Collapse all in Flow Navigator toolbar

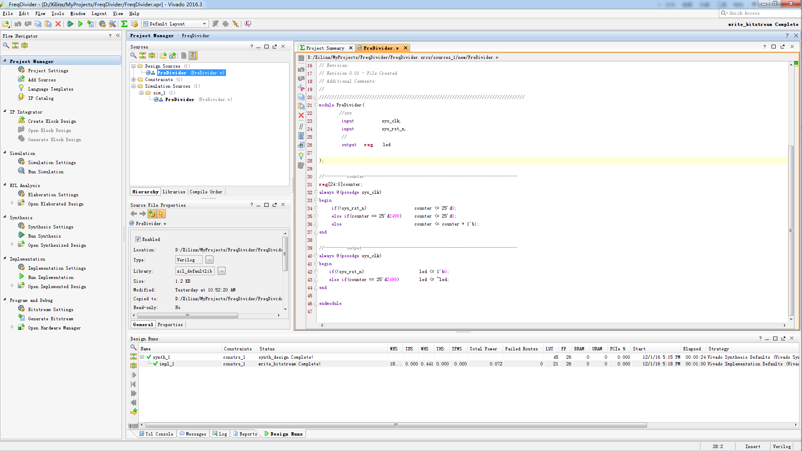[x=15, y=46]
